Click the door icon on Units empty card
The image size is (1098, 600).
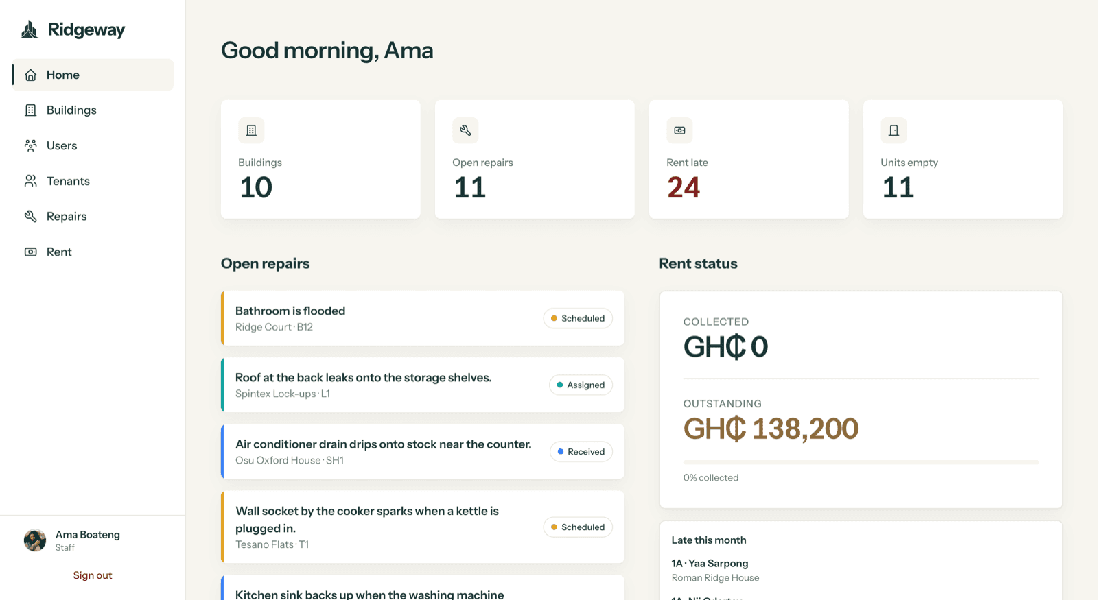893,130
